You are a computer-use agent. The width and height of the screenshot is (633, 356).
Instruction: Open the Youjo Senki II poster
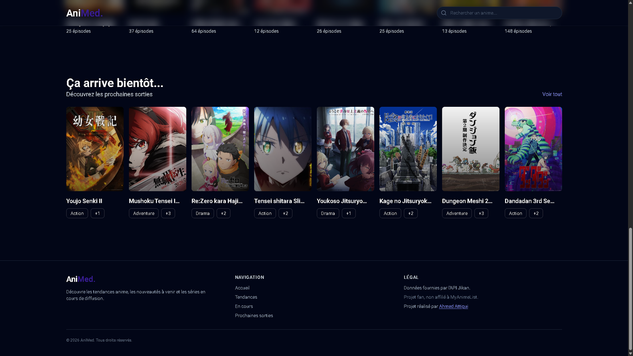pos(95,149)
